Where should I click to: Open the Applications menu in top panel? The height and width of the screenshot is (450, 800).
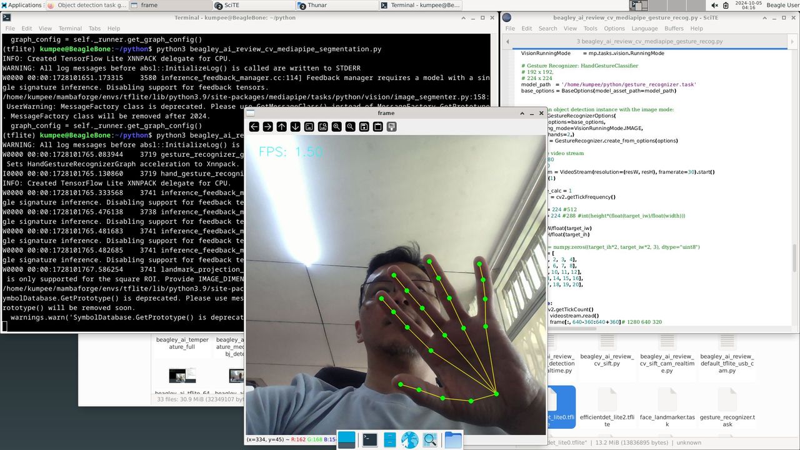pos(21,5)
